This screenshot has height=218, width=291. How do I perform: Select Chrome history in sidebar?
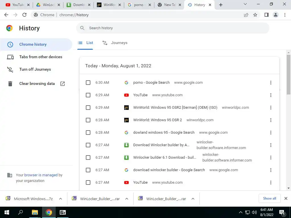pos(36,45)
